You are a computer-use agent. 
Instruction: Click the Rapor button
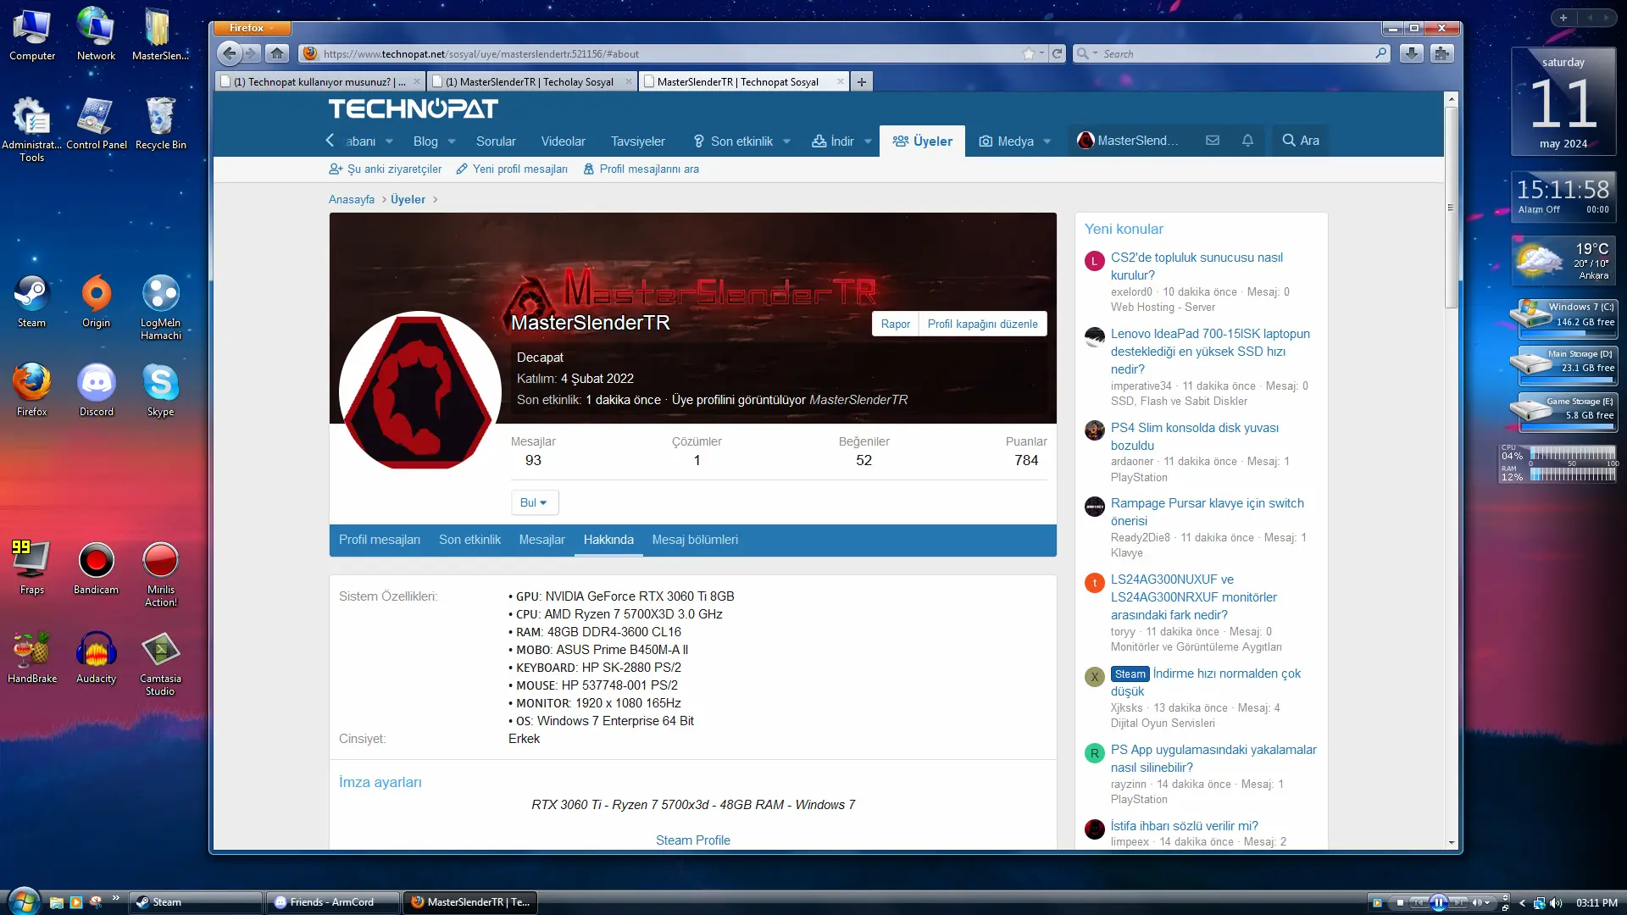coord(895,324)
